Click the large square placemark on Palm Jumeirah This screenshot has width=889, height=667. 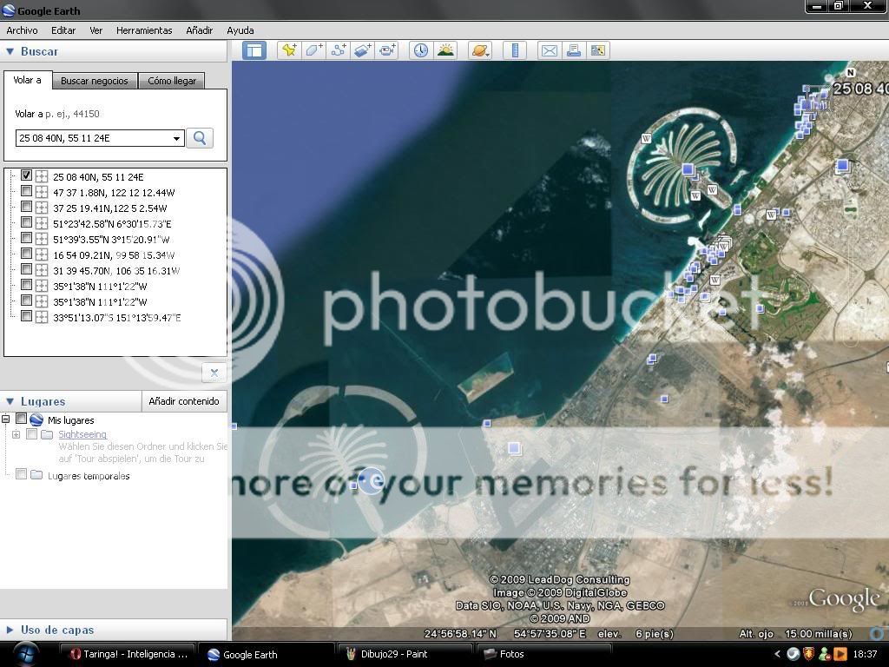coord(688,169)
